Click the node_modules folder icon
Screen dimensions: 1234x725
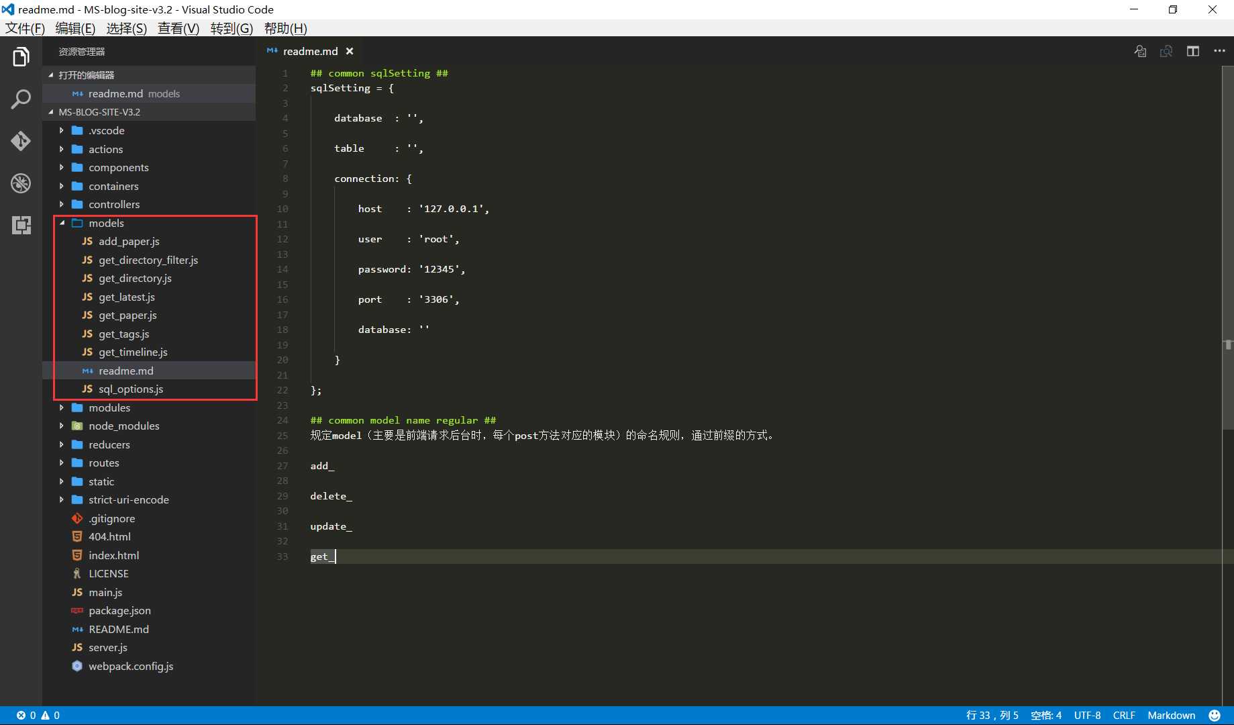77,426
